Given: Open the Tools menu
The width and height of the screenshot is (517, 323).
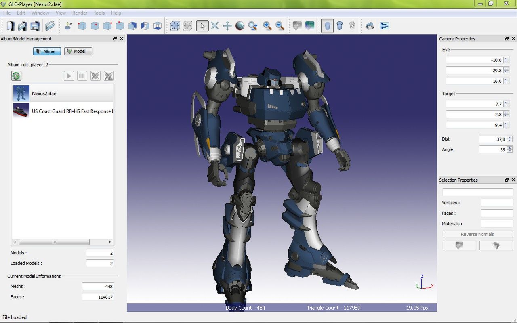Looking at the screenshot, I should coord(99,13).
